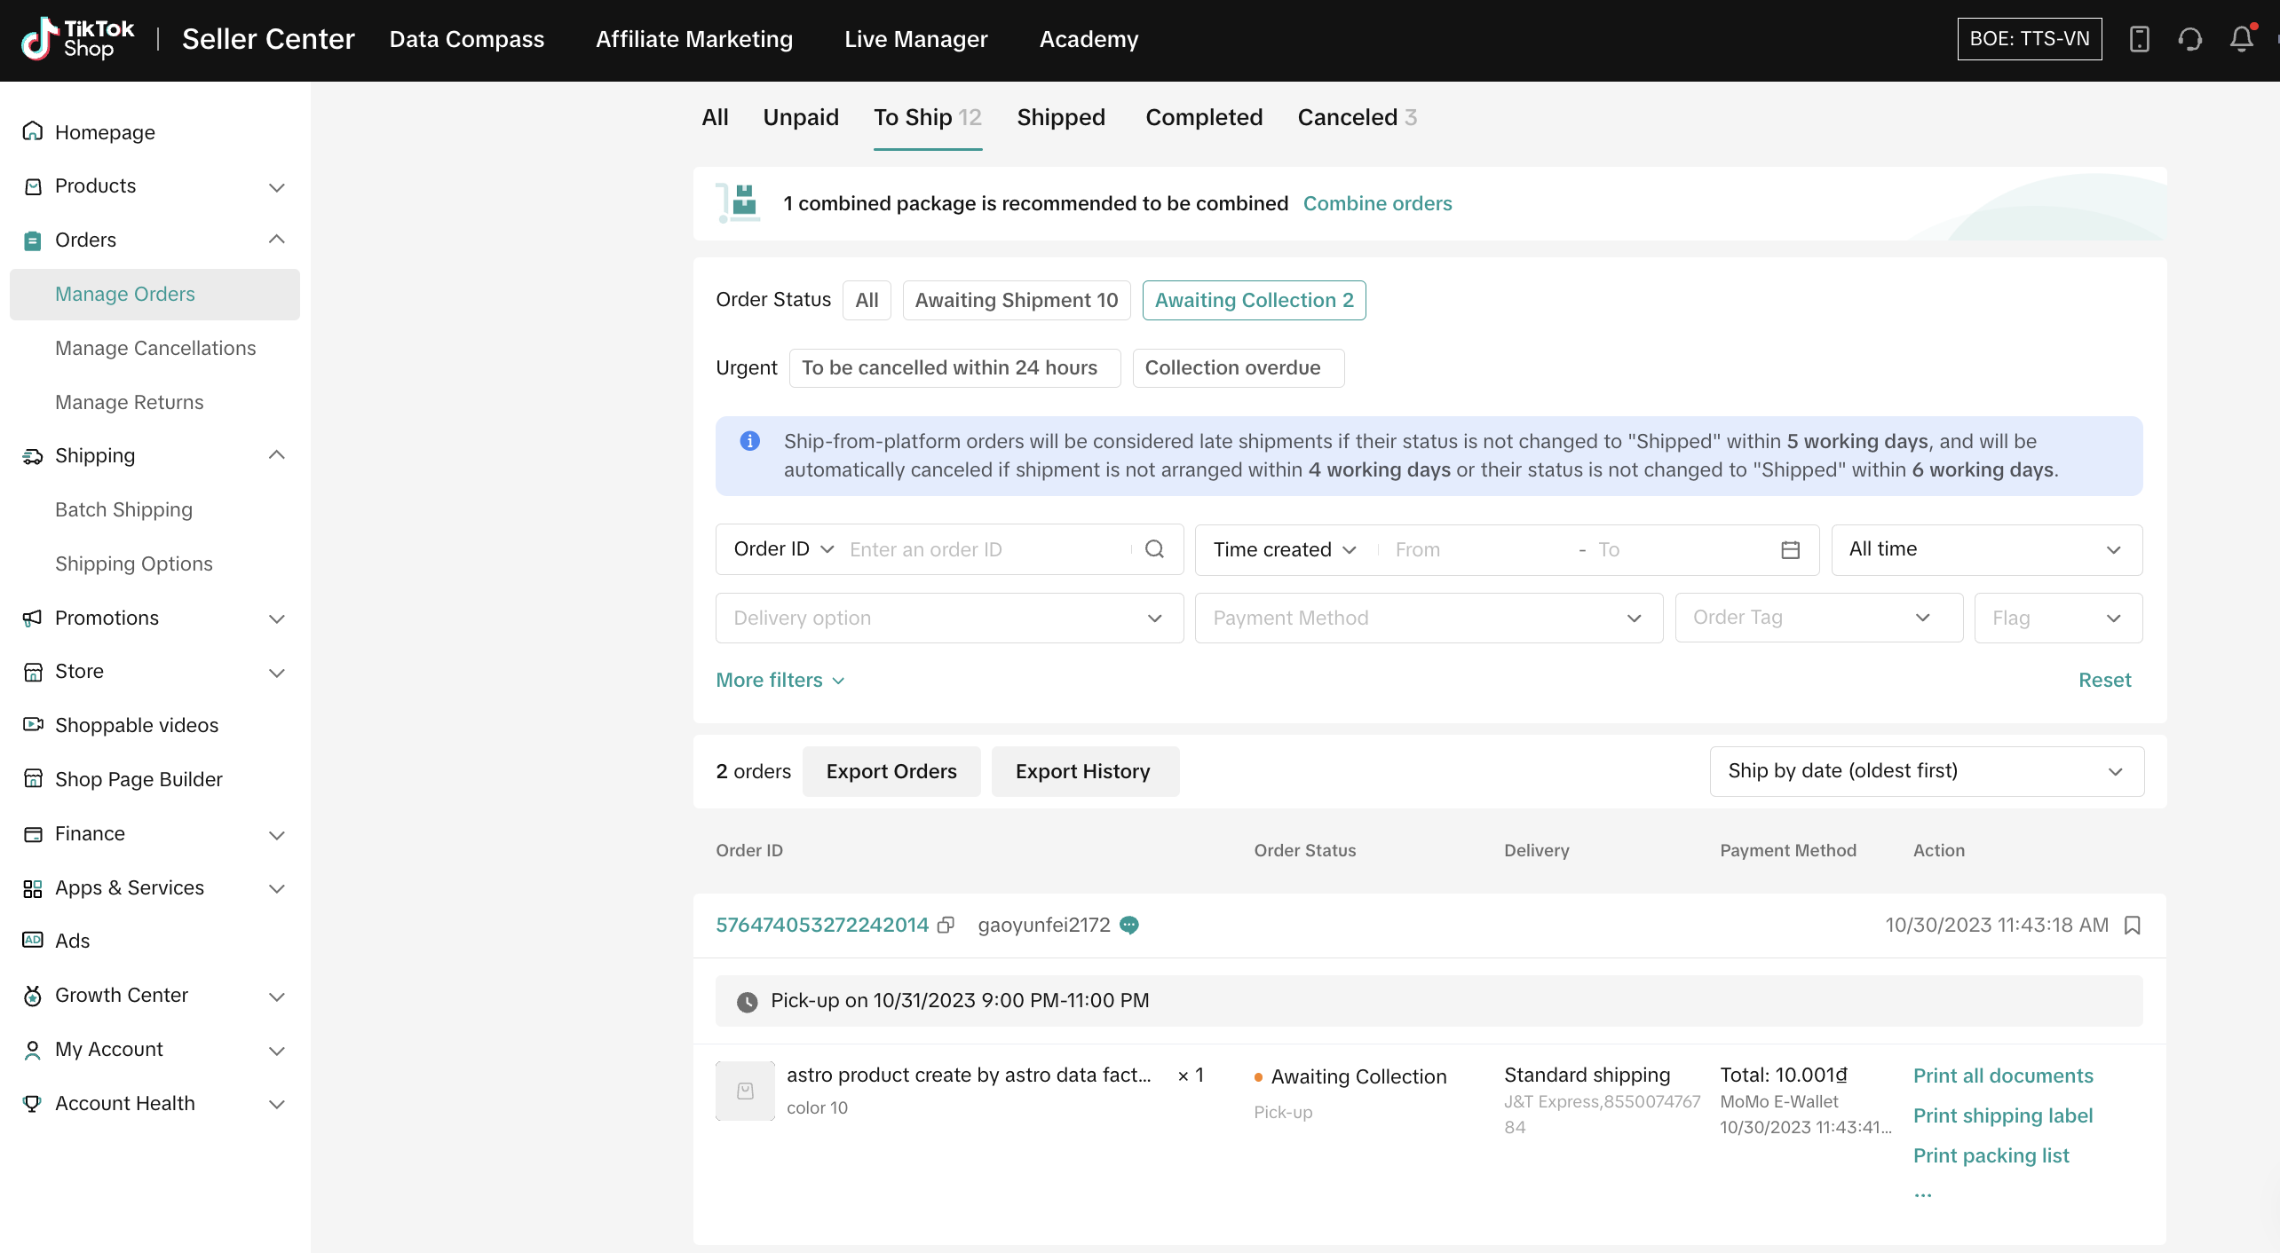Click the Homepage house icon
The height and width of the screenshot is (1253, 2280).
click(33, 131)
